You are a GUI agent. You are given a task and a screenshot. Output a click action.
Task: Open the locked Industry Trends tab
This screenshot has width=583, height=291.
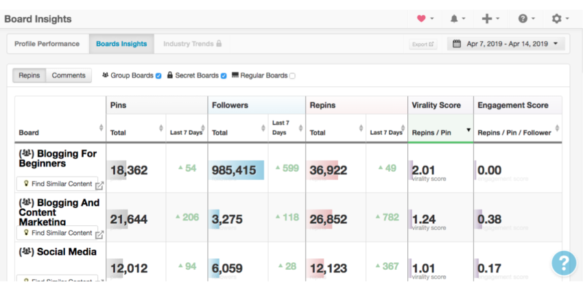192,44
